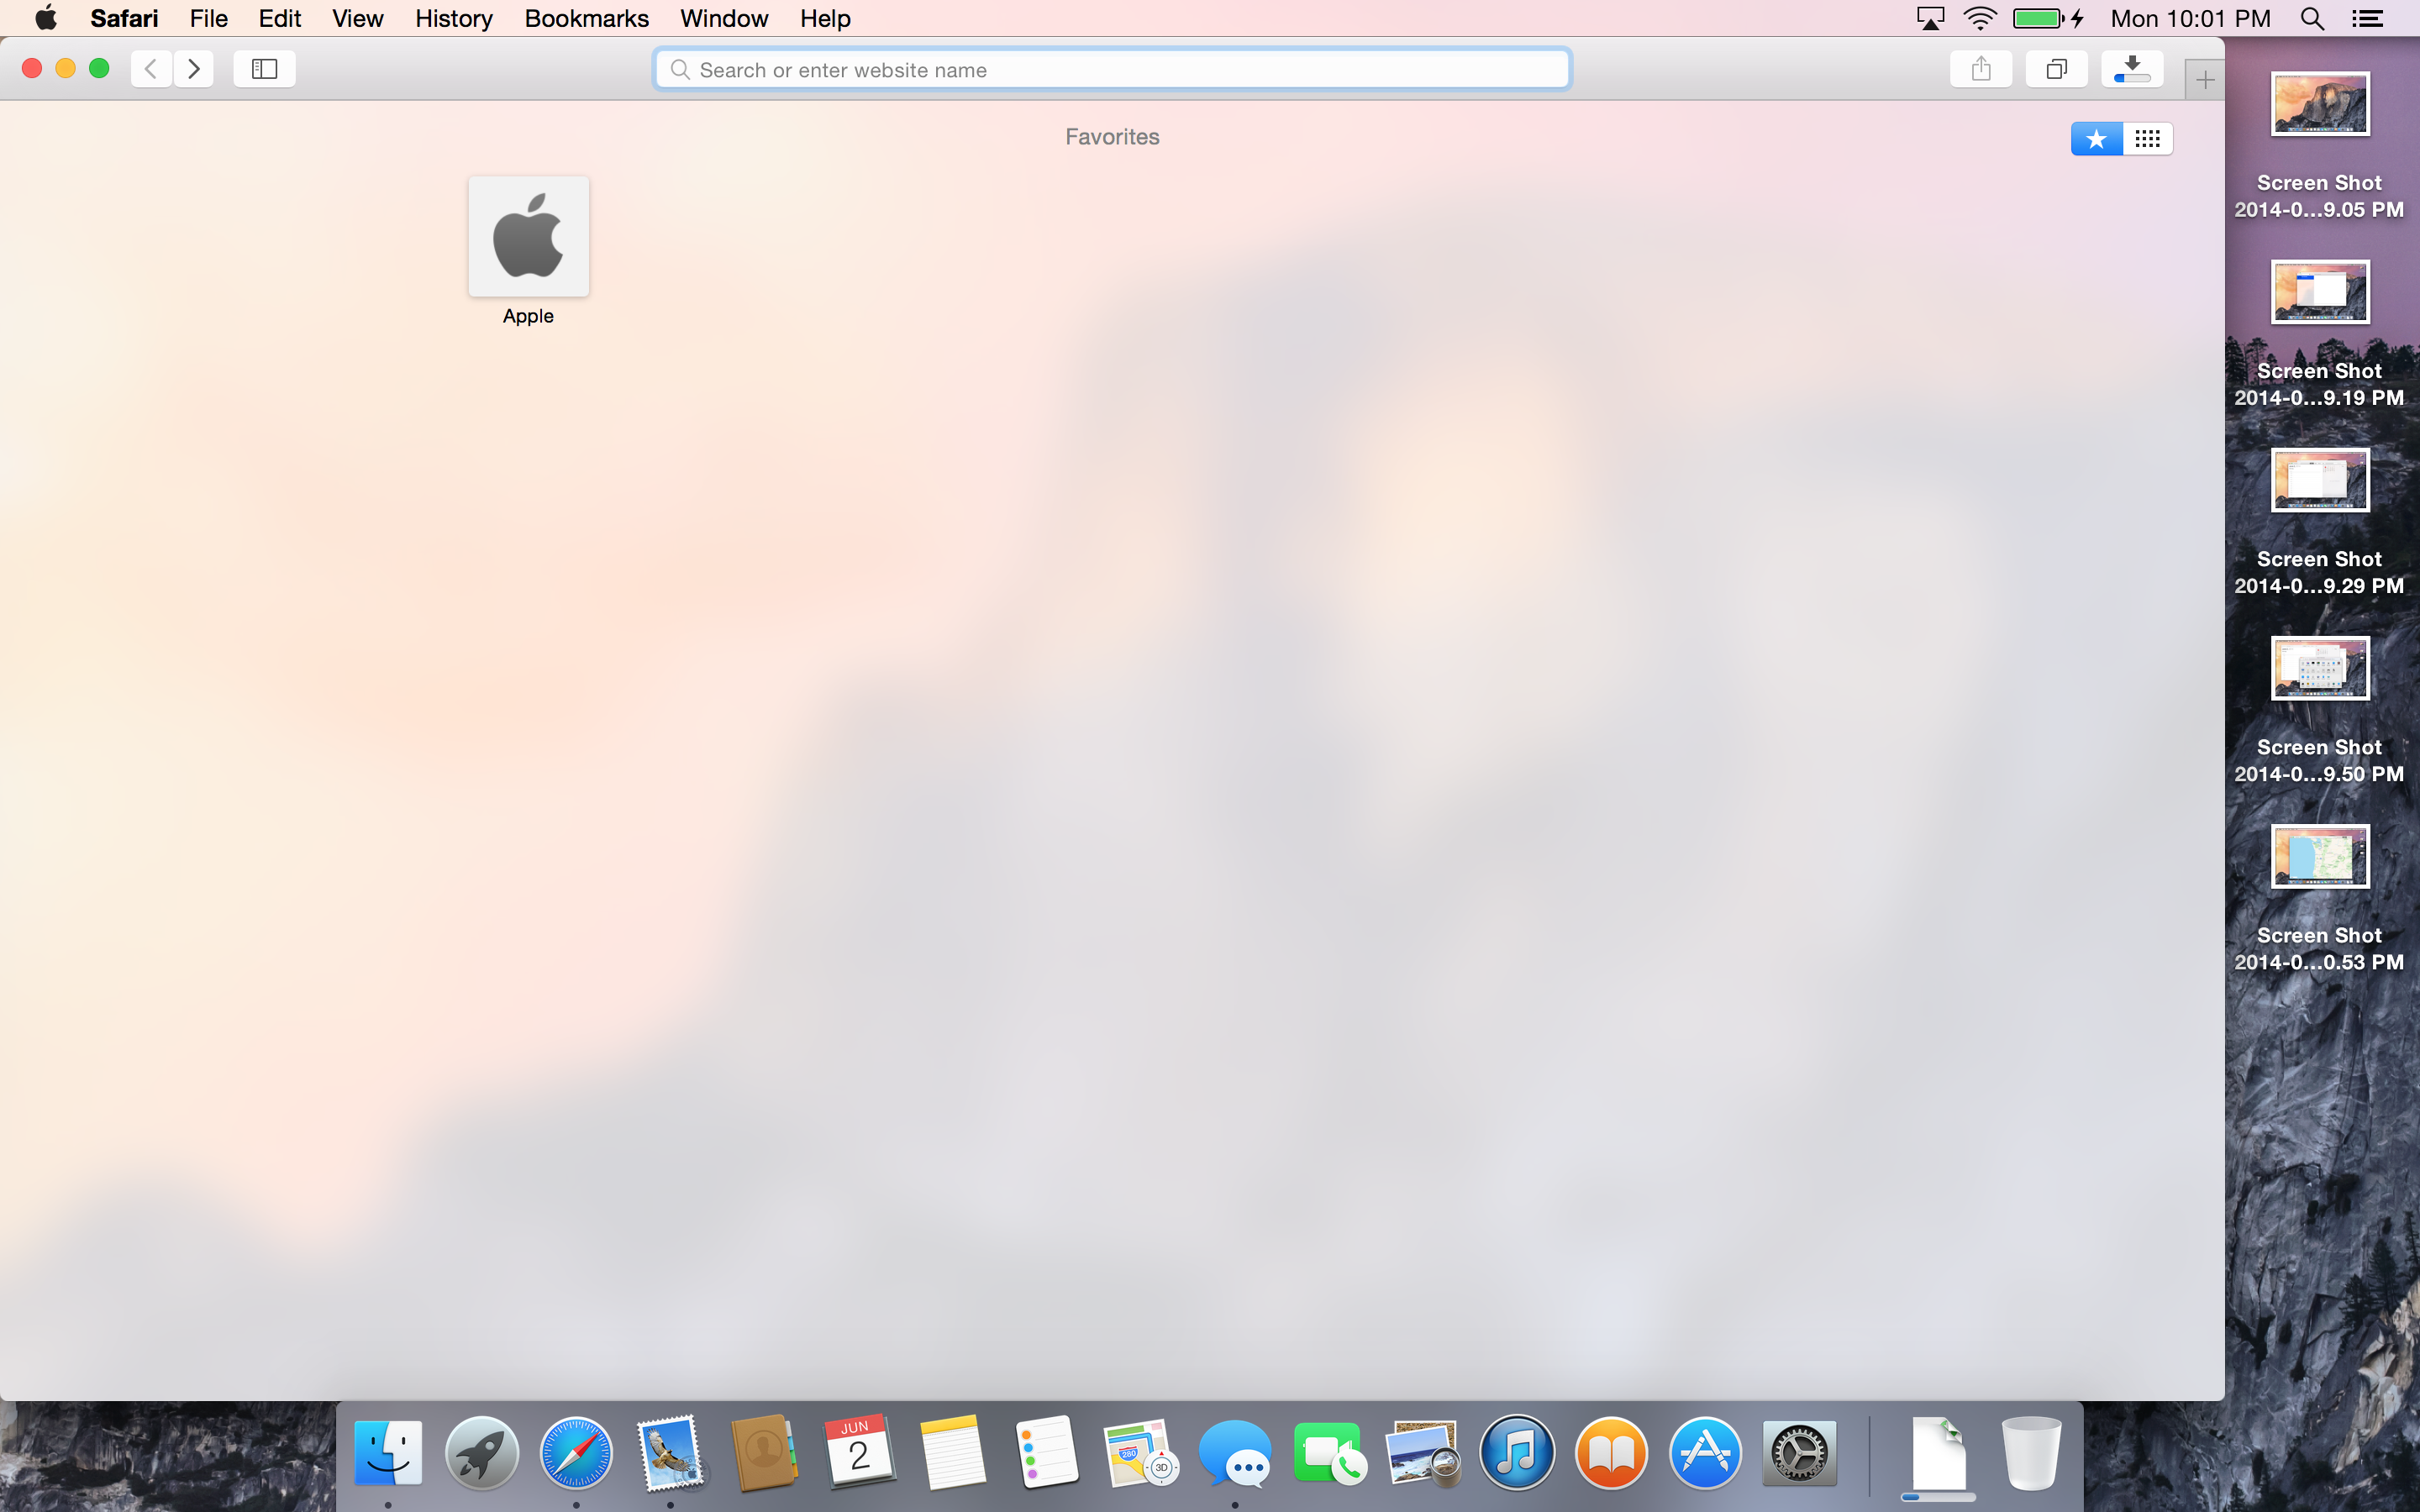The image size is (2420, 1512).
Task: Open the History menu
Action: (453, 18)
